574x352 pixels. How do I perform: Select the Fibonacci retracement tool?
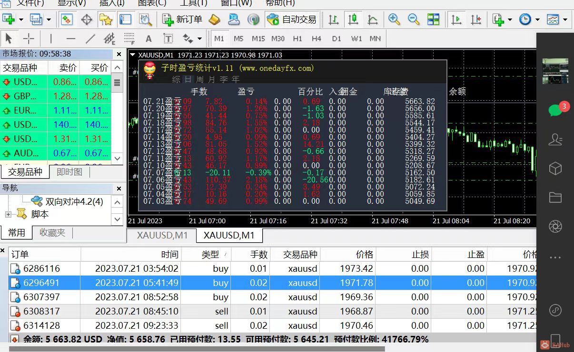(129, 38)
